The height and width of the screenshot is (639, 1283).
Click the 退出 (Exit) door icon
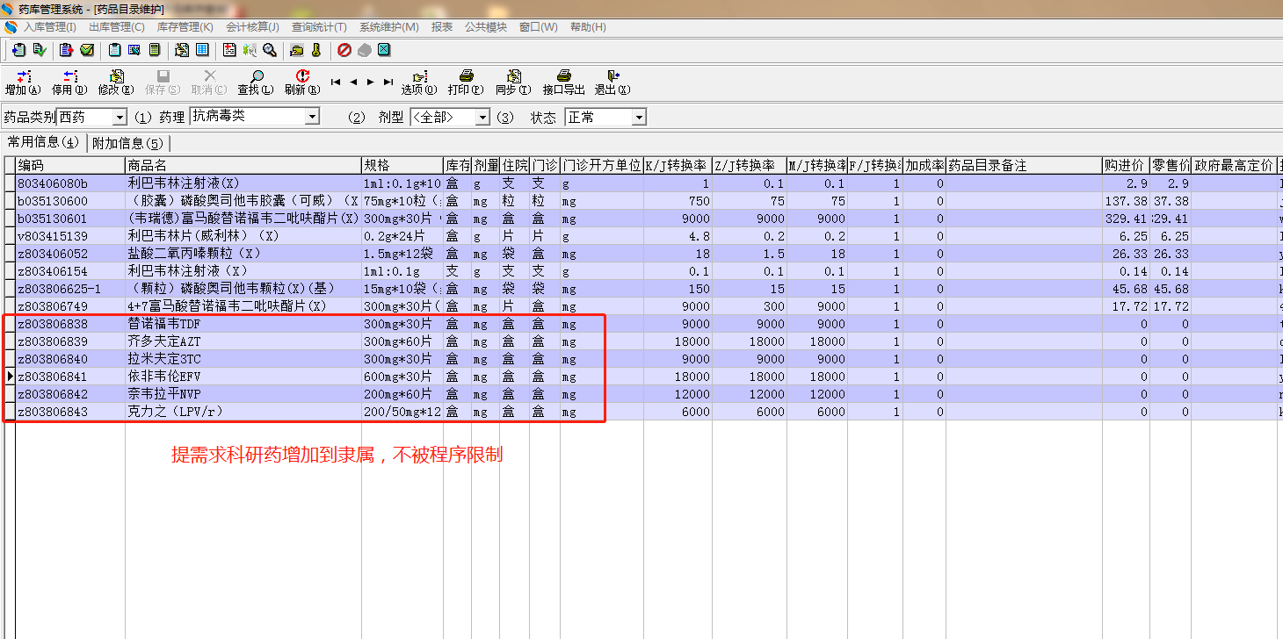(x=613, y=77)
